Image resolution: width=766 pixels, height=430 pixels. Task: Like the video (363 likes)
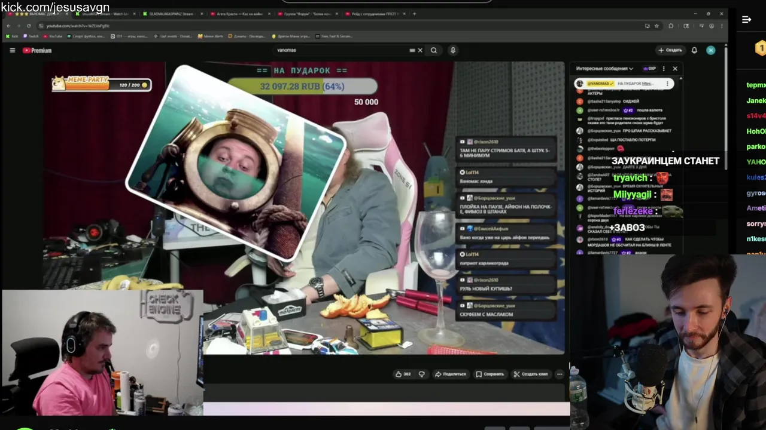pyautogui.click(x=403, y=374)
